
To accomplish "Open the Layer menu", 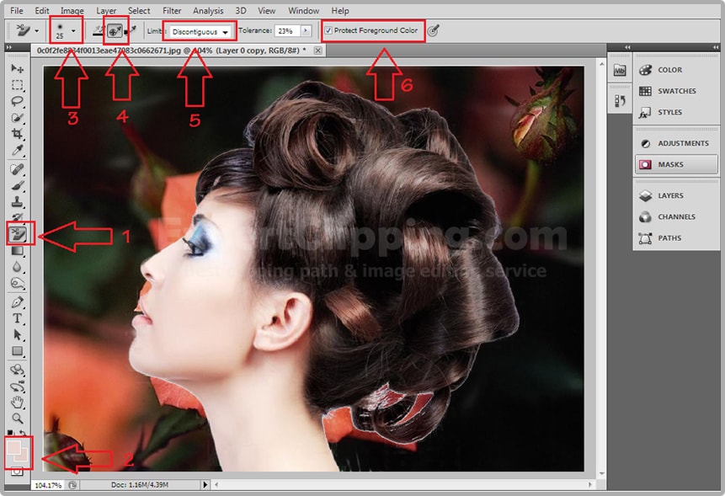I will pyautogui.click(x=106, y=11).
